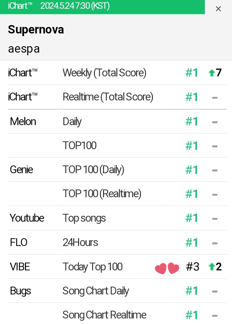Viewport: 232px width, 324px height.
Task: Select the iChart Weekly (Total Score) row
Action: pos(117,73)
